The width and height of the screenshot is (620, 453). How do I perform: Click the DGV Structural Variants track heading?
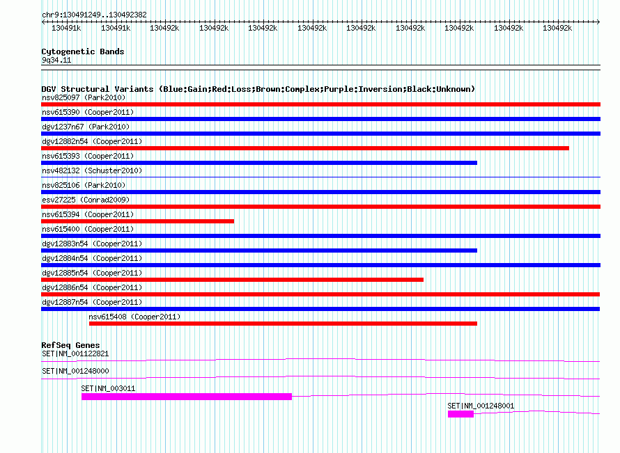[x=258, y=89]
